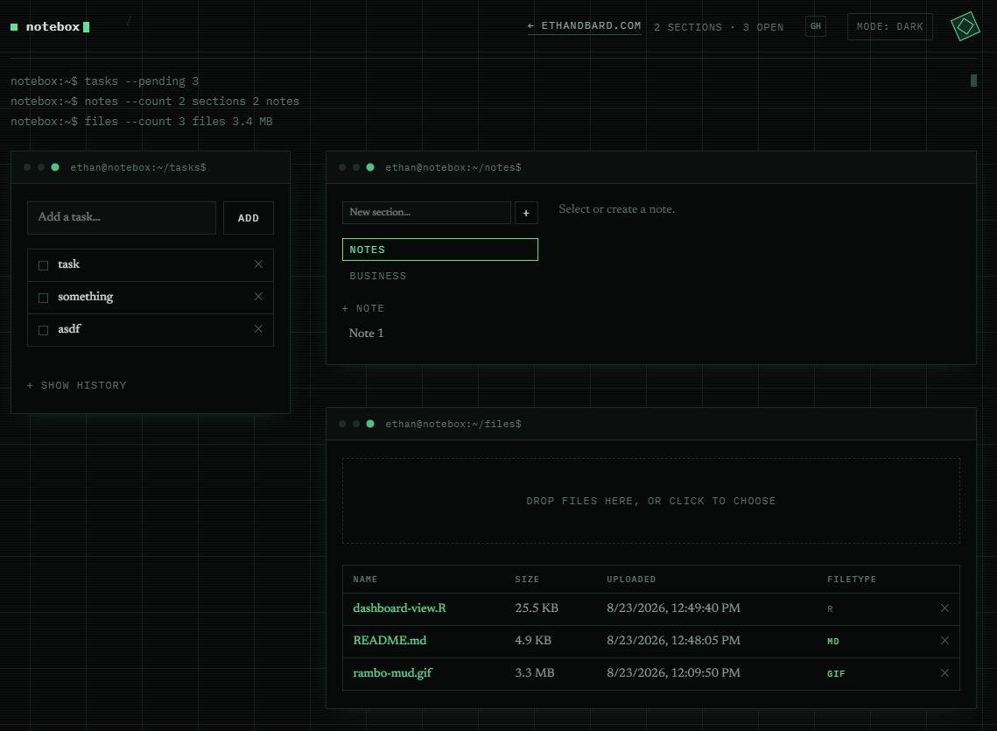This screenshot has height=731, width=997.
Task: Follow the ETHANDBARD.COM back link
Action: click(x=585, y=26)
